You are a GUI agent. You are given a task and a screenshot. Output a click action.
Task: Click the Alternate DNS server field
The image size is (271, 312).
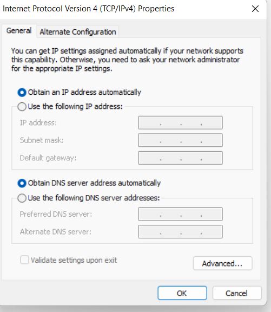[x=180, y=232]
